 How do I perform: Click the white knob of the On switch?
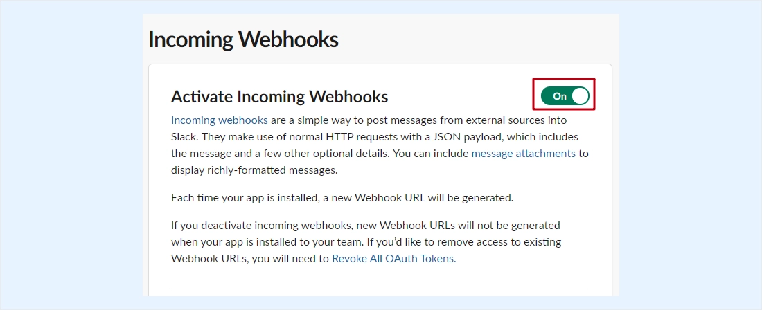[x=580, y=96]
